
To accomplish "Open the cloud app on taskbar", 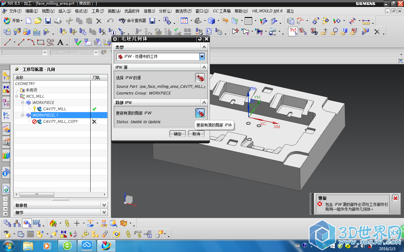I will click(x=86, y=245).
